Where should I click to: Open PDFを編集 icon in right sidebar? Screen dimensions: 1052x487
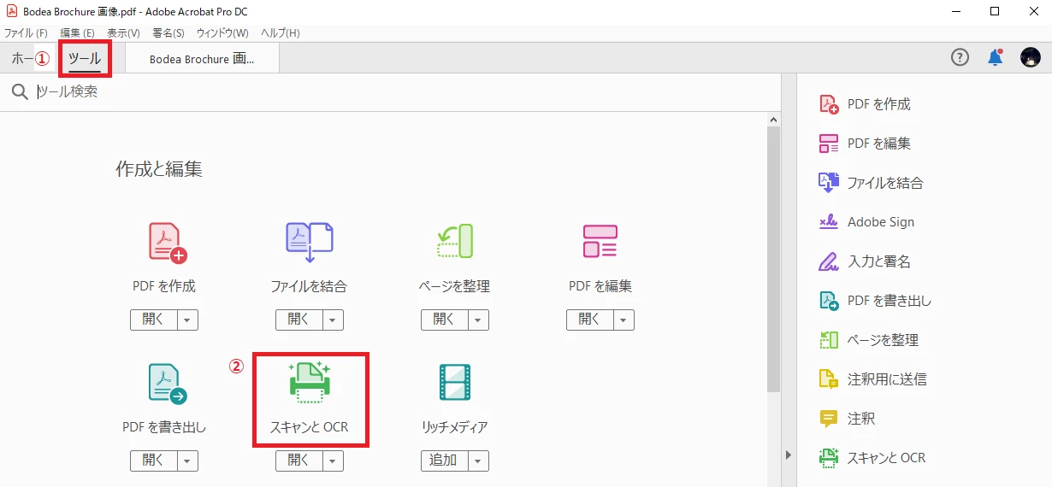click(829, 144)
